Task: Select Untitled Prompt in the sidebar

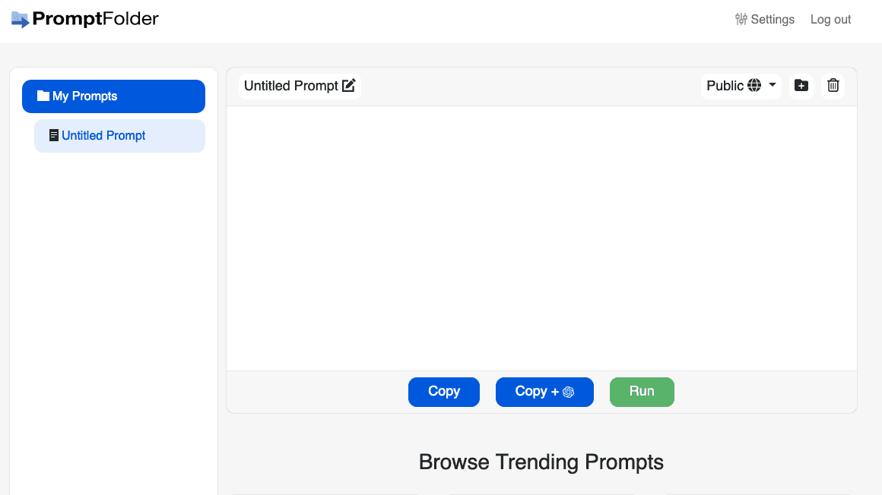Action: pyautogui.click(x=104, y=135)
